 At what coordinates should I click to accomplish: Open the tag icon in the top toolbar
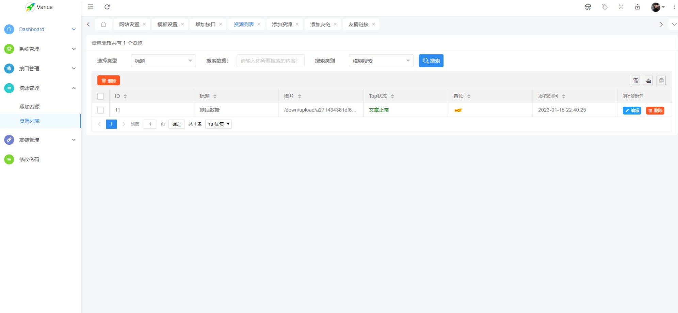(x=604, y=7)
